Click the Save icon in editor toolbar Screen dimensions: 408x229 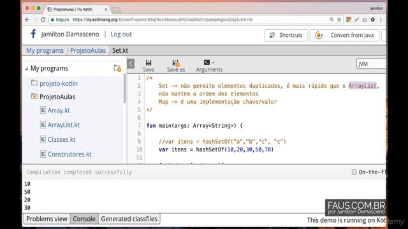tap(149, 62)
